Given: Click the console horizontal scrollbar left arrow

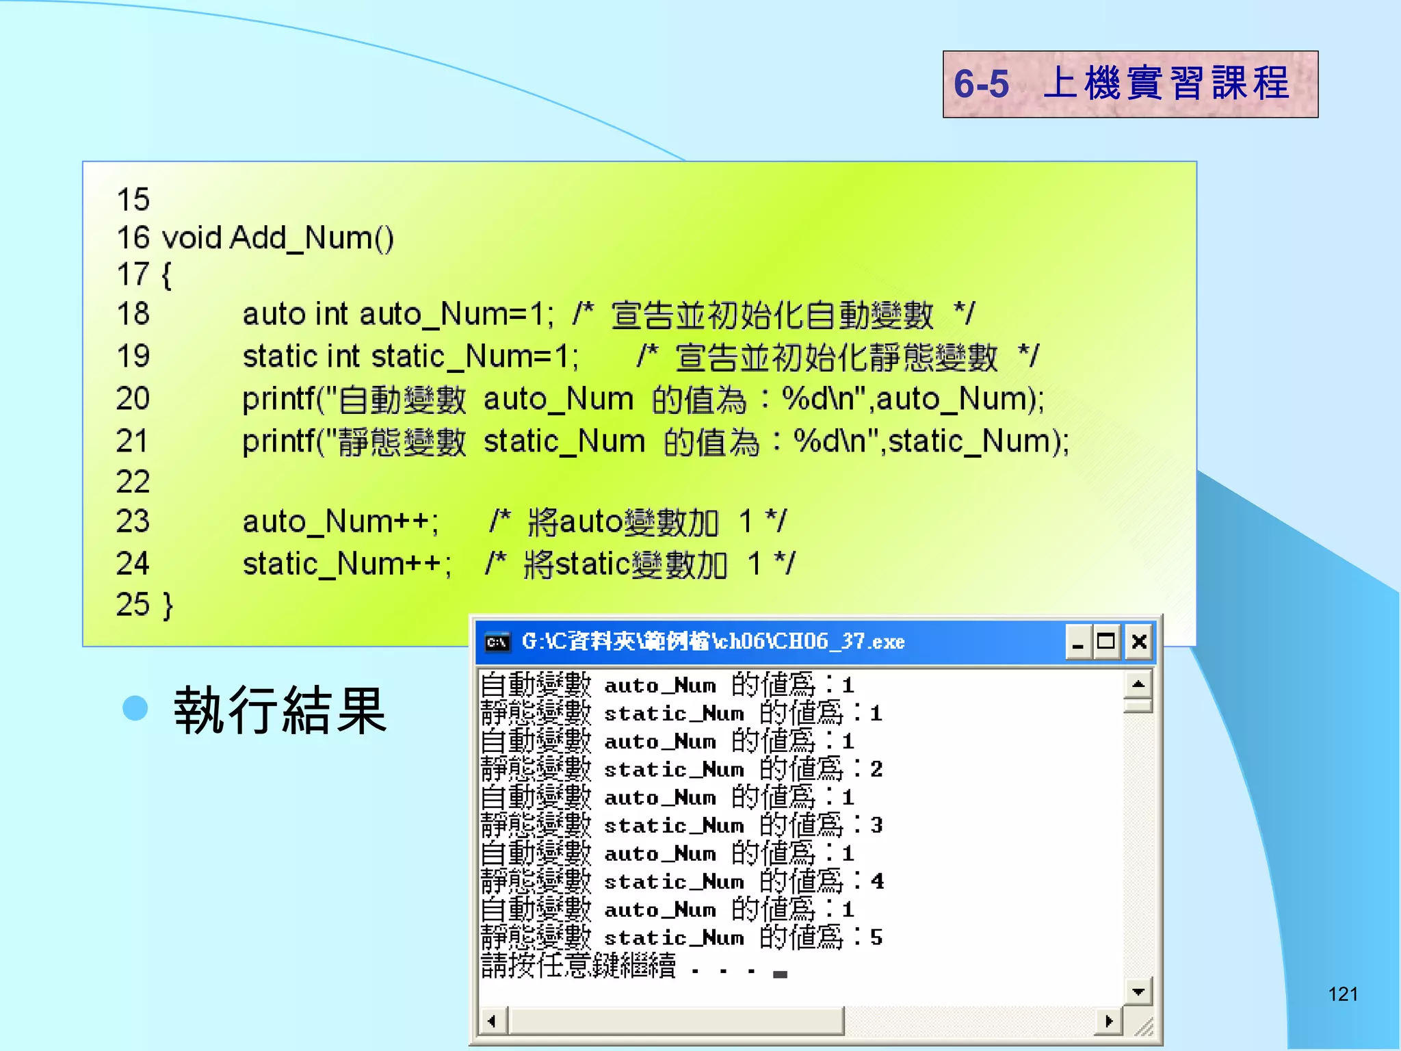Looking at the screenshot, I should pyautogui.click(x=493, y=1021).
